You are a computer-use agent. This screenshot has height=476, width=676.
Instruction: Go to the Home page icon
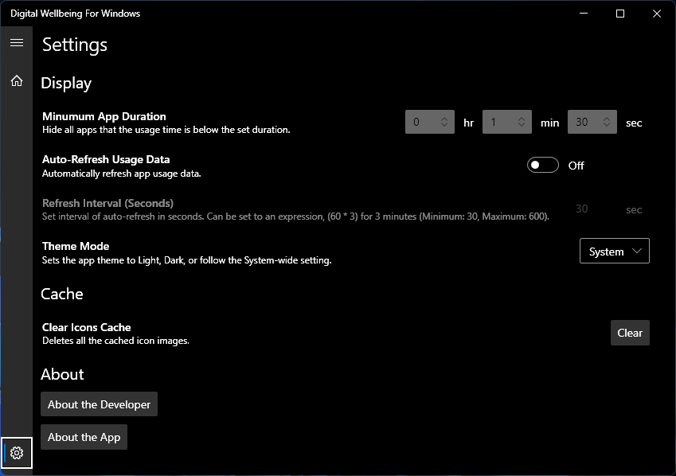16,80
